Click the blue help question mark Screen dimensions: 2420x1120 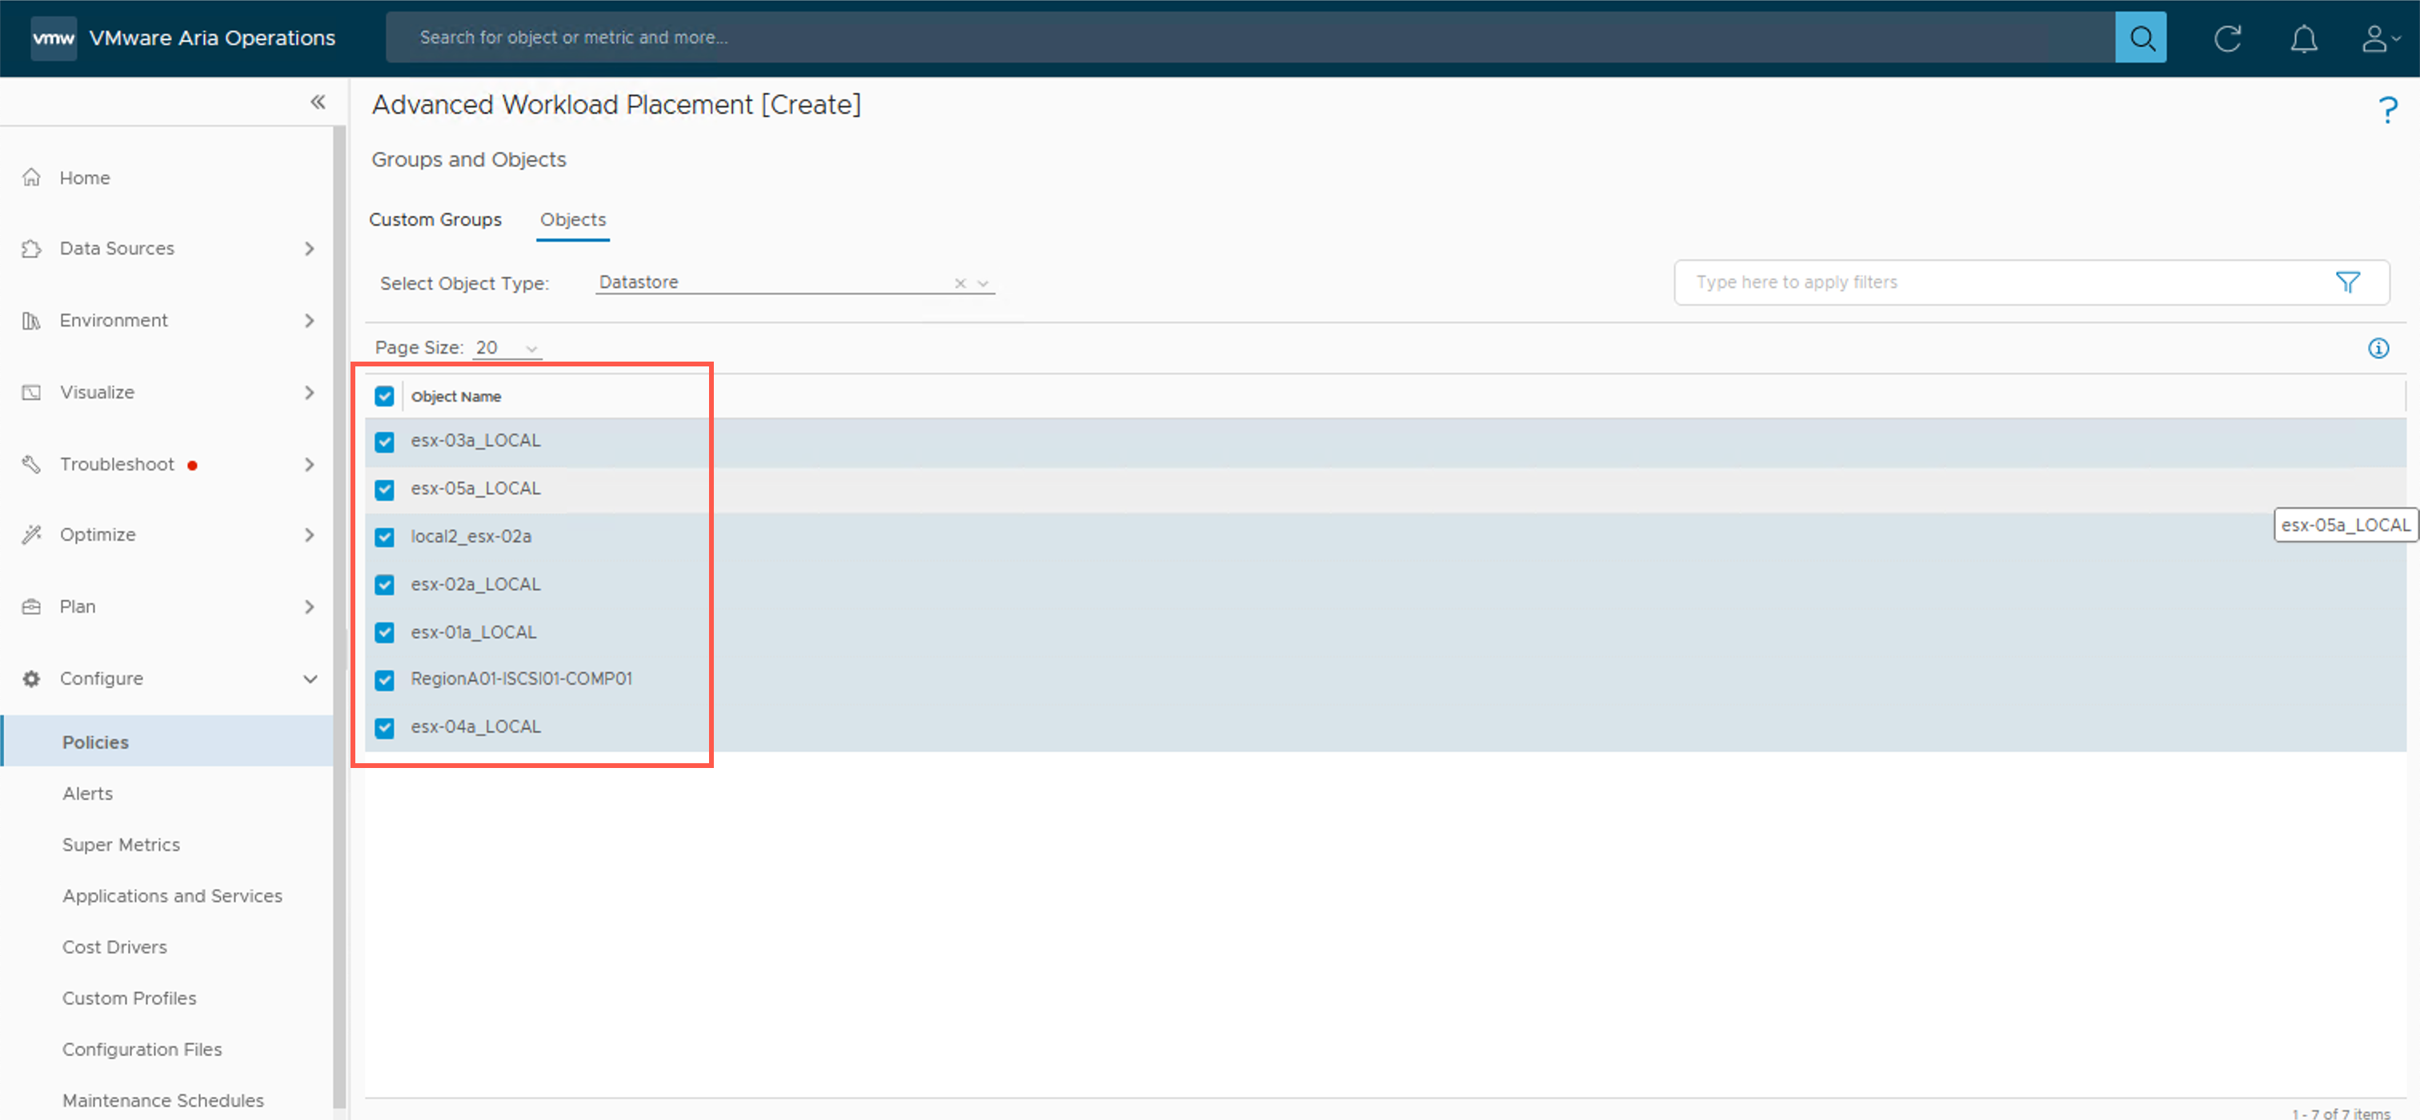point(2387,110)
